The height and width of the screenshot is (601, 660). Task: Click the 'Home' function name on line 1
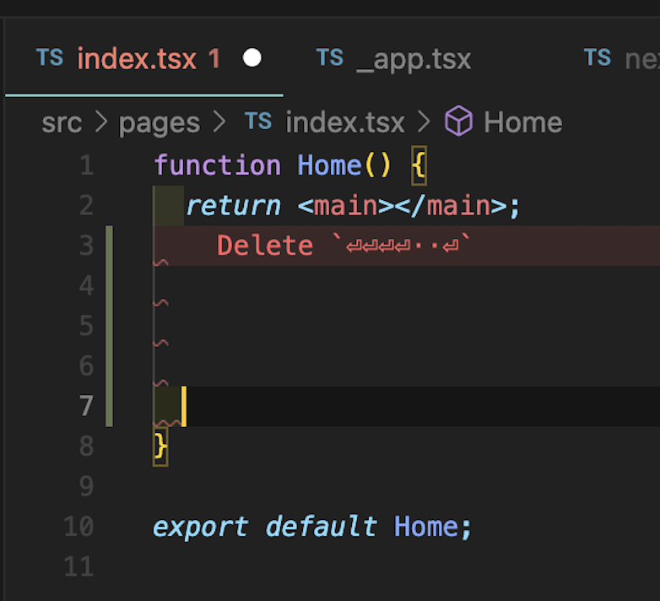[x=330, y=165]
